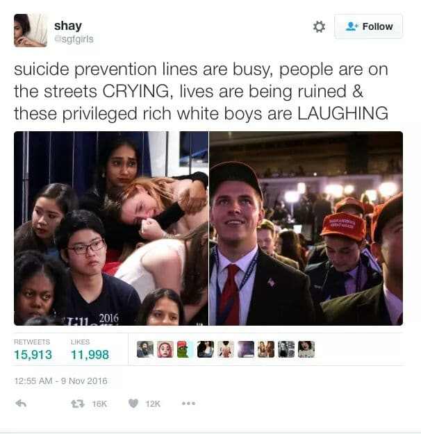
Task: Open shay's profile picture
Action: [31, 31]
